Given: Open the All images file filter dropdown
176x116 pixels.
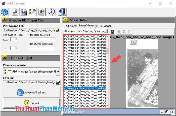Looking at the screenshot, I should coord(106,31).
